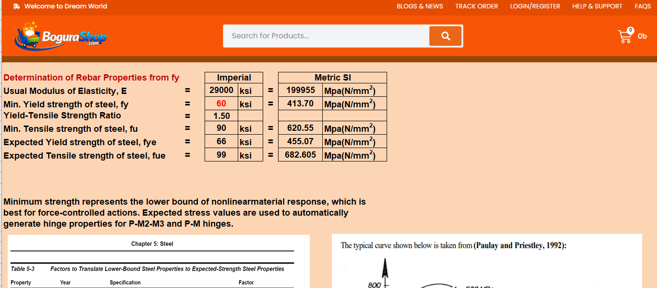
Task: Go to LOGIN/REGISTER
Action: pos(535,6)
